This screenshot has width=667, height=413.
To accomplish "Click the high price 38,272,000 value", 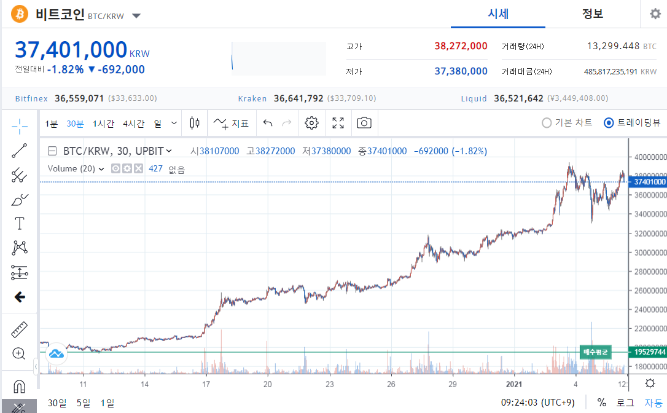I will pos(461,46).
